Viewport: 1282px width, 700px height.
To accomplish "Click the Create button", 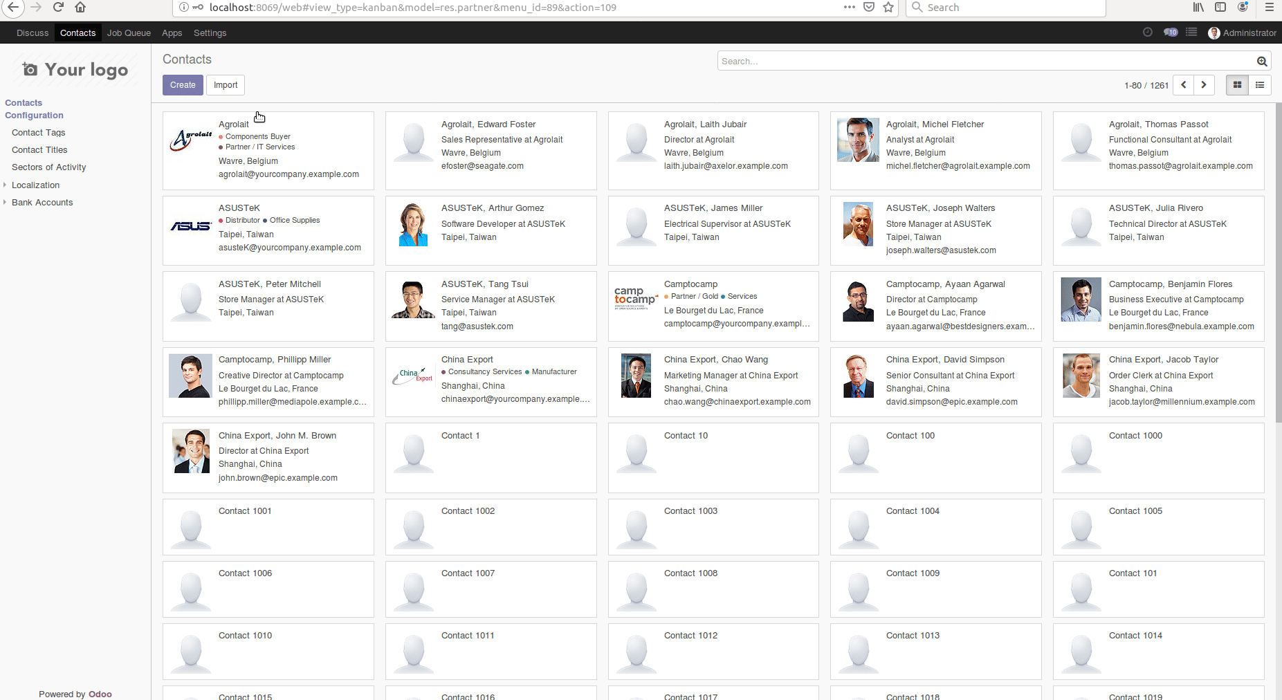I will 183,84.
